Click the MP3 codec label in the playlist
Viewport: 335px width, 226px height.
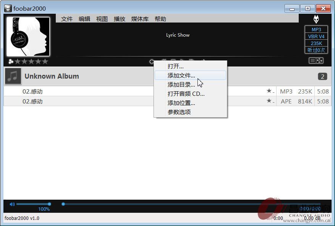[286, 91]
